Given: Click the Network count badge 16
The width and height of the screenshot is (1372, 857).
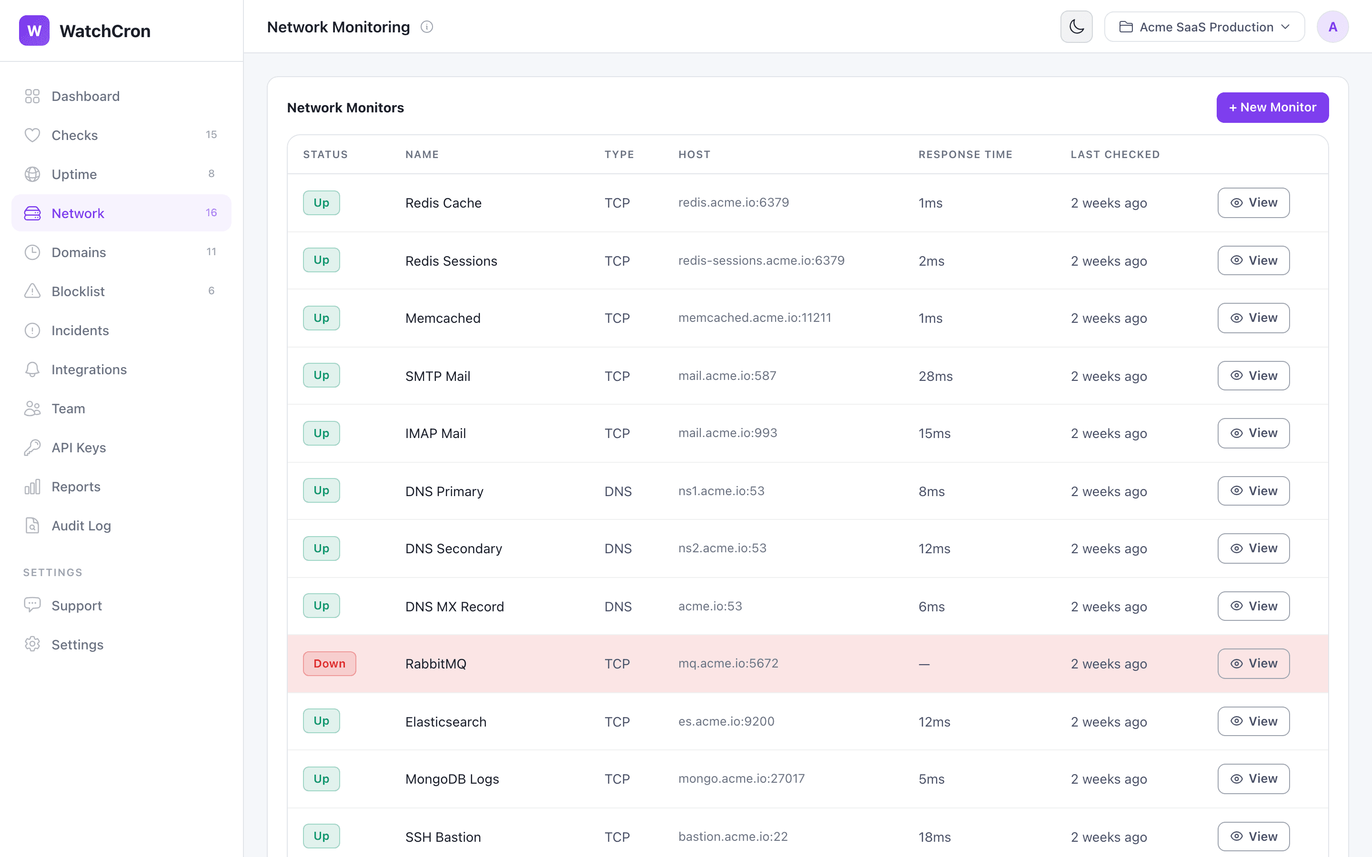Looking at the screenshot, I should pyautogui.click(x=211, y=212).
